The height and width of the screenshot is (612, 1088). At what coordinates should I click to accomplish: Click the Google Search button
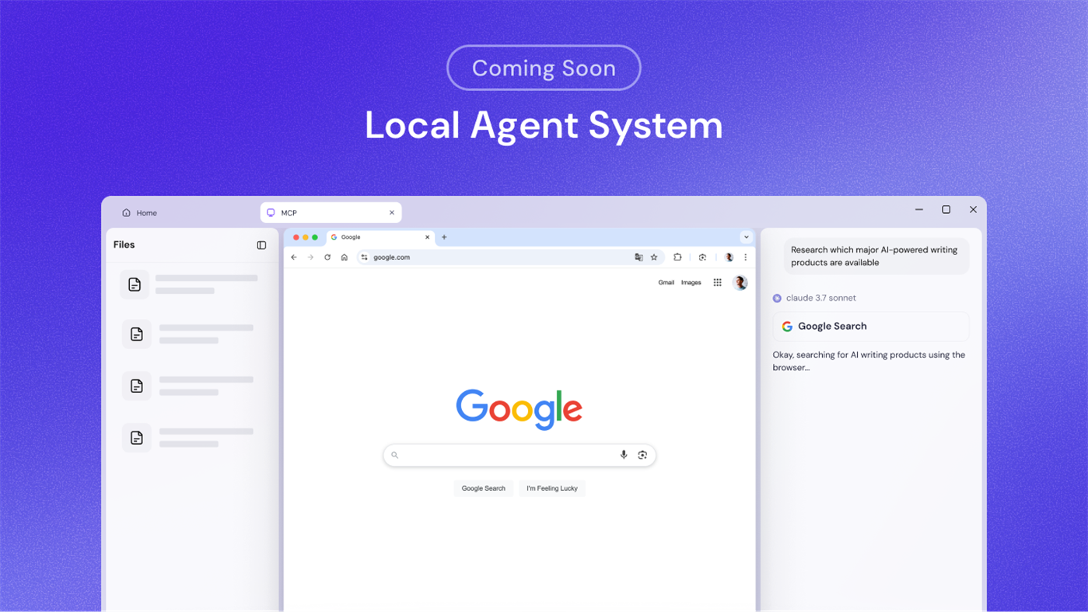484,488
